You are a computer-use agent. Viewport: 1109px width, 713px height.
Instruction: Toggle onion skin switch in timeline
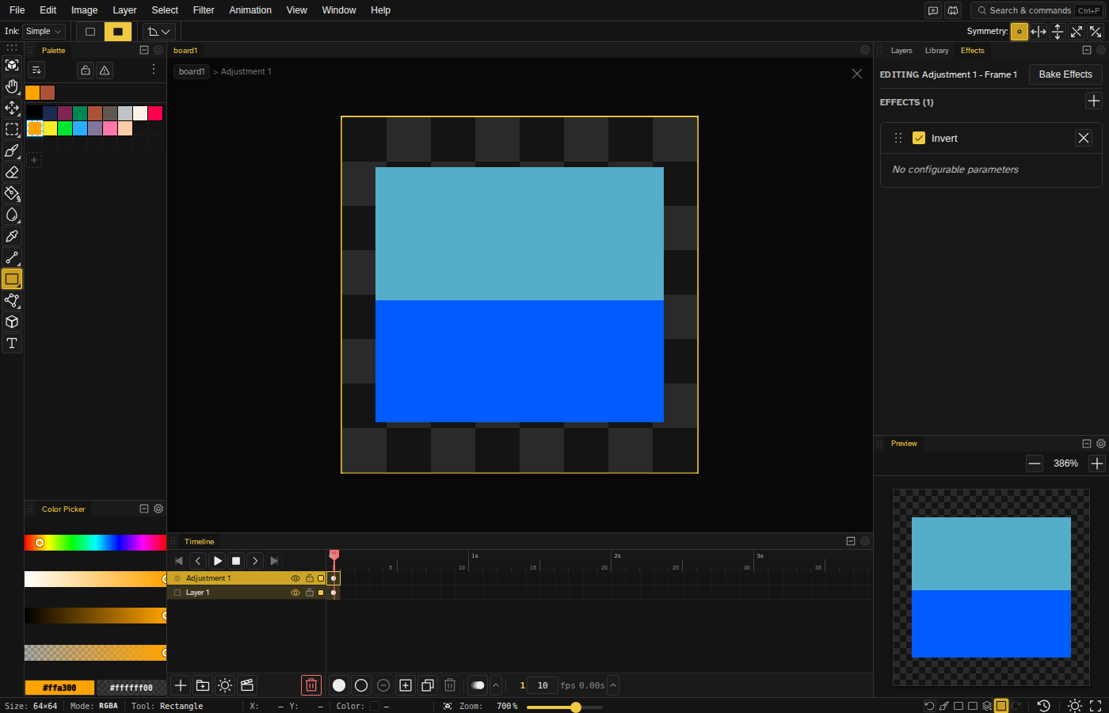[478, 685]
